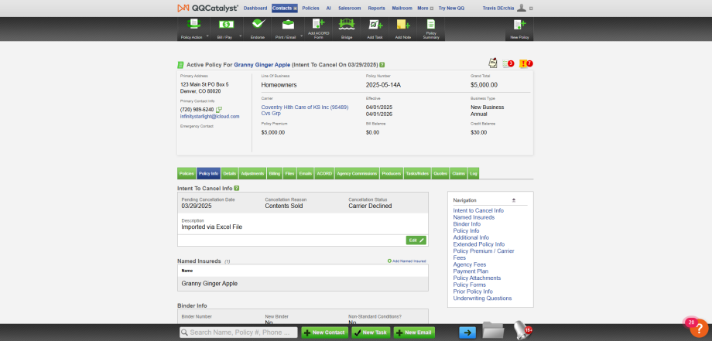712x341 pixels.
Task: Click the Edit button for Intent To Cancel
Action: point(416,240)
